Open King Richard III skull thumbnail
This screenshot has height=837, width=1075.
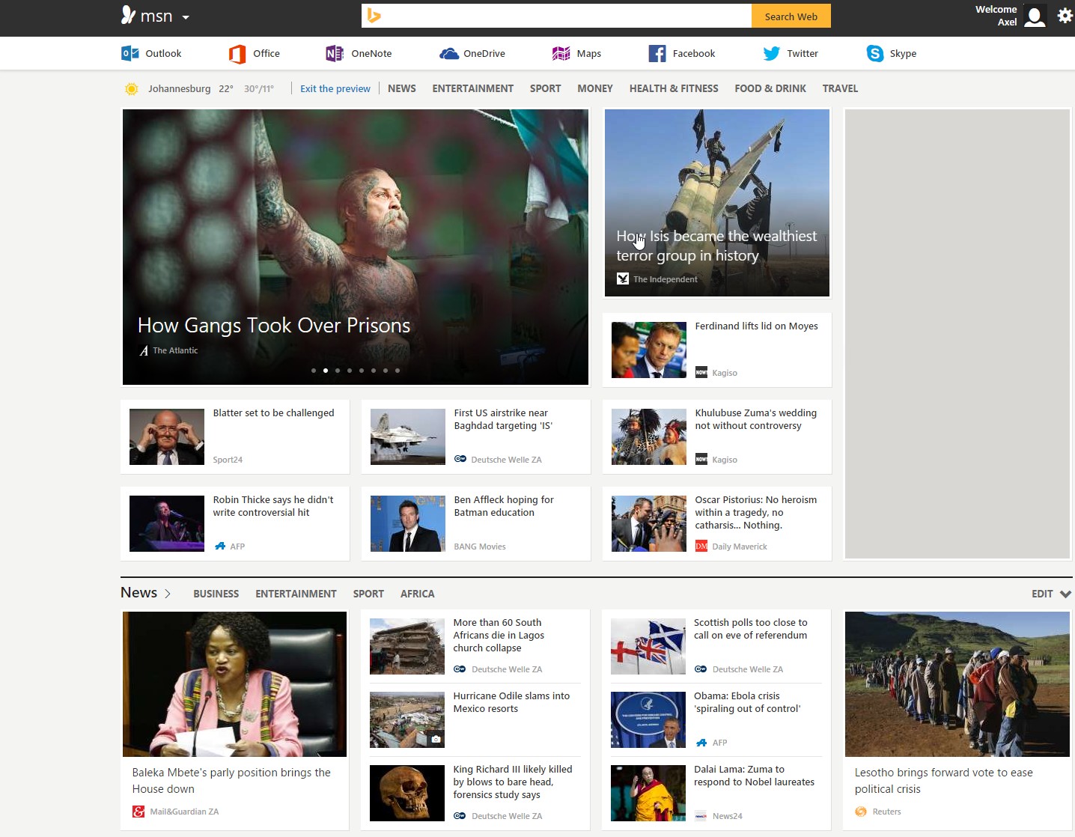(407, 794)
